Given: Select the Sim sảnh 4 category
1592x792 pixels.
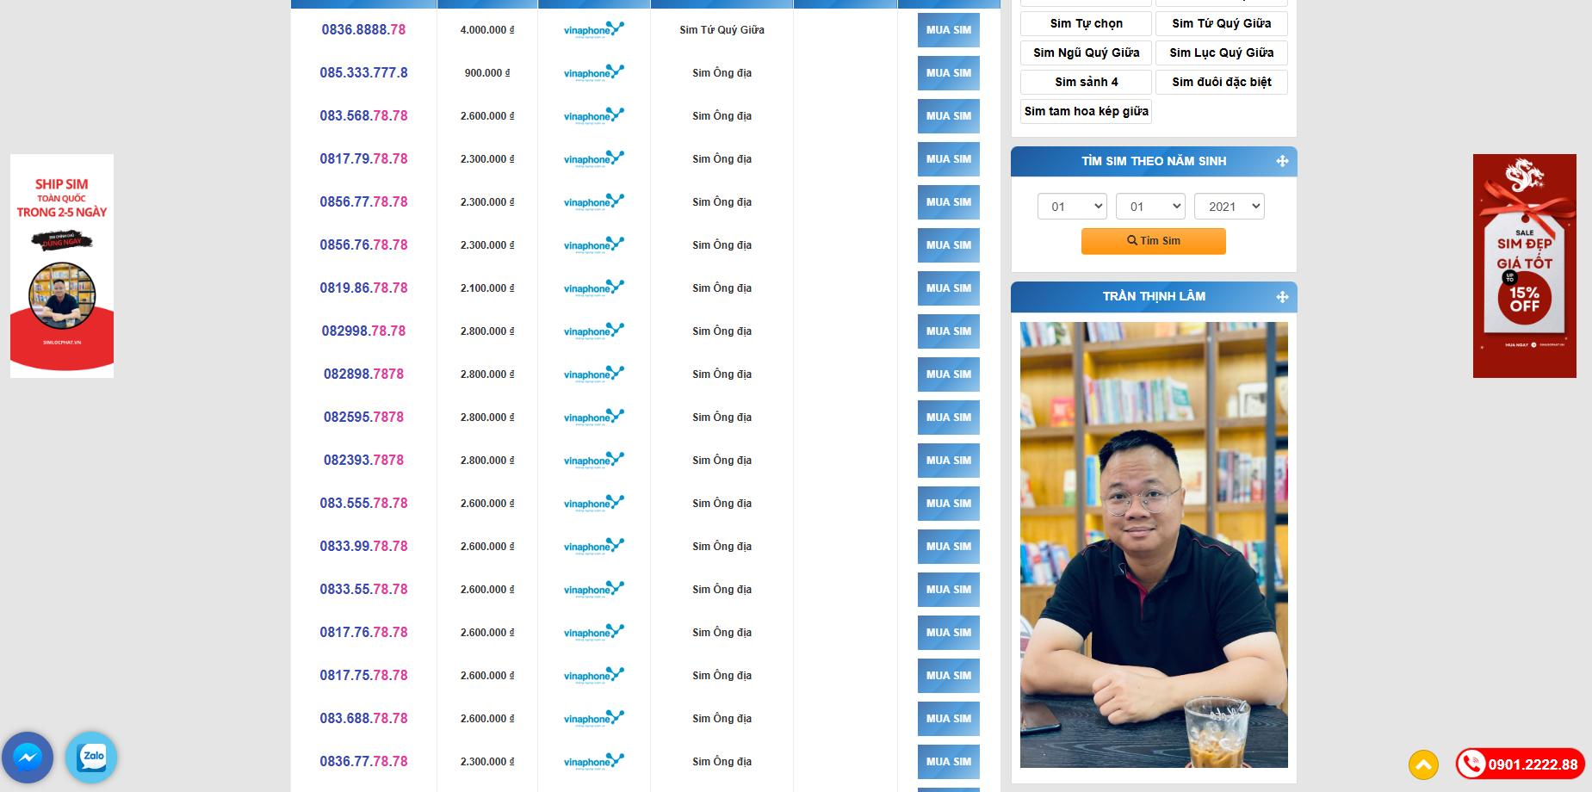Looking at the screenshot, I should [1086, 82].
